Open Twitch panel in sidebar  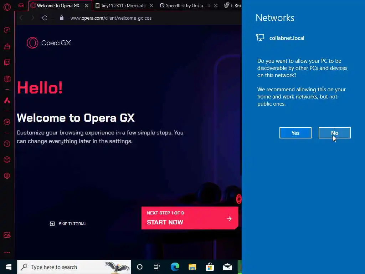[7, 62]
